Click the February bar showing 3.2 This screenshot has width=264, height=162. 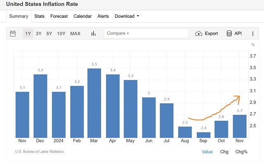point(77,112)
